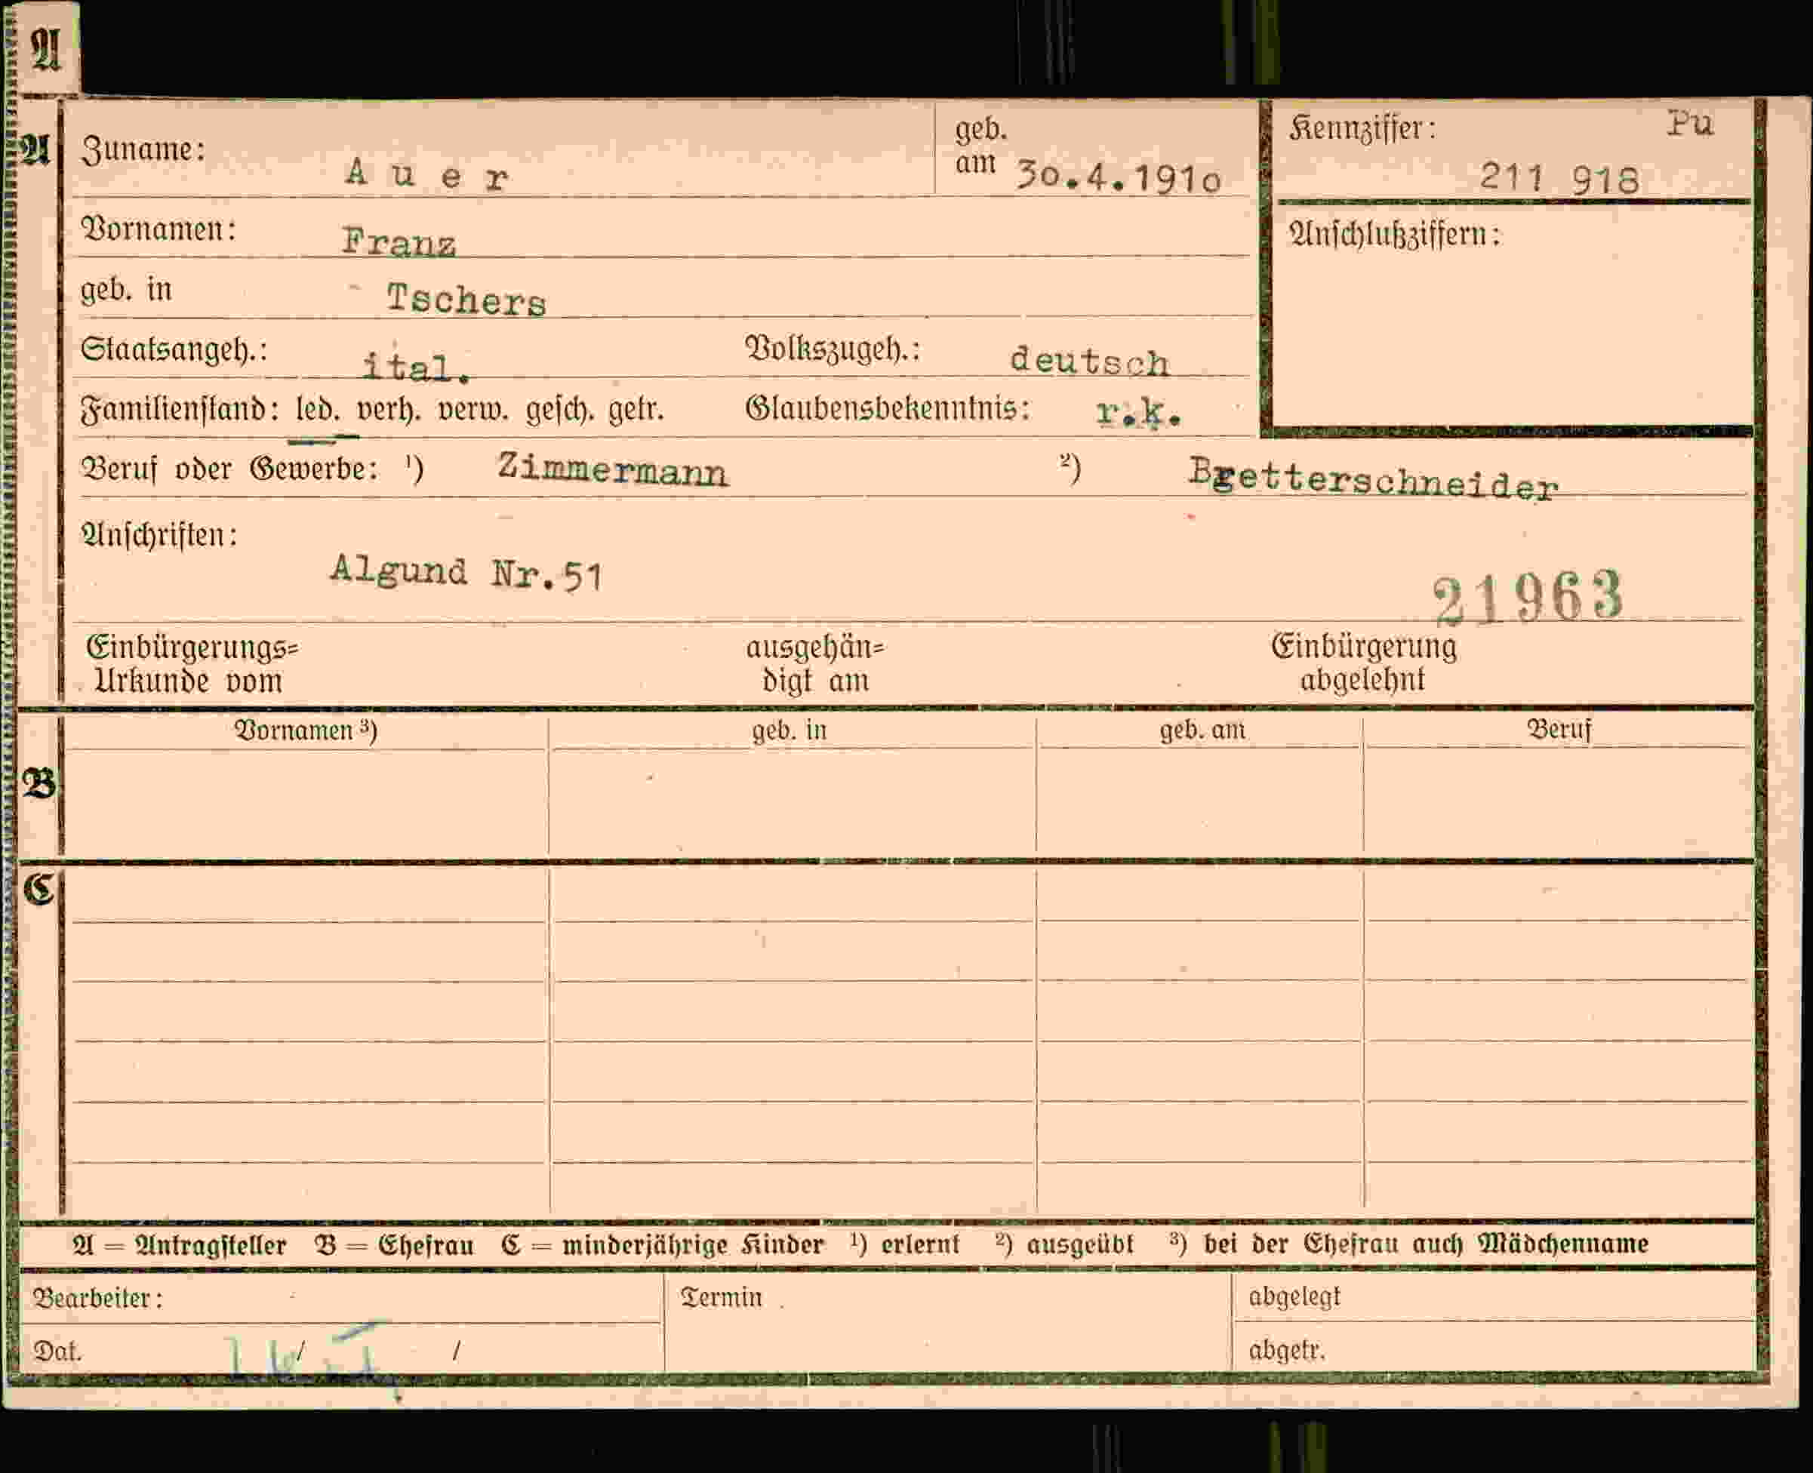This screenshot has width=1813, height=1473.
Task: Click the 'abgelegt' label
Action: click(1294, 1296)
